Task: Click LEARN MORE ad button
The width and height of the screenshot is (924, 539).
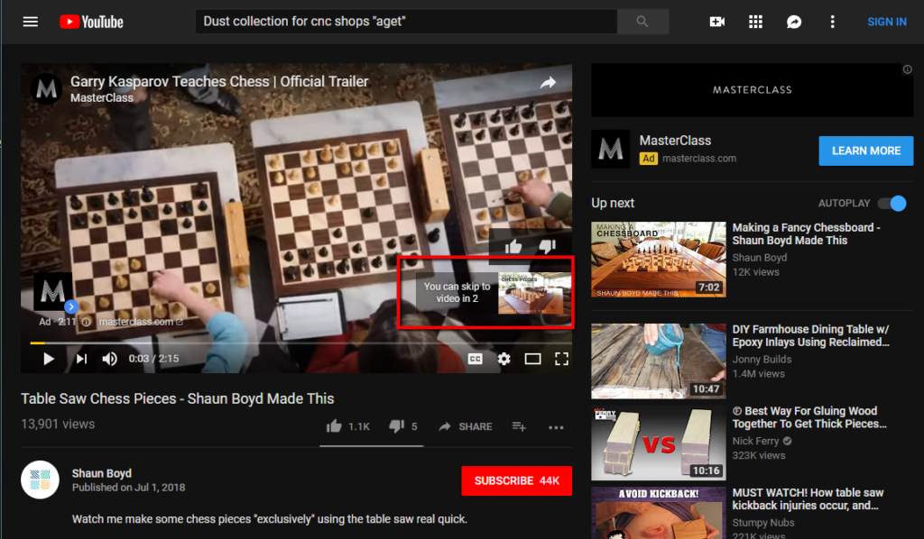Action: (x=865, y=151)
